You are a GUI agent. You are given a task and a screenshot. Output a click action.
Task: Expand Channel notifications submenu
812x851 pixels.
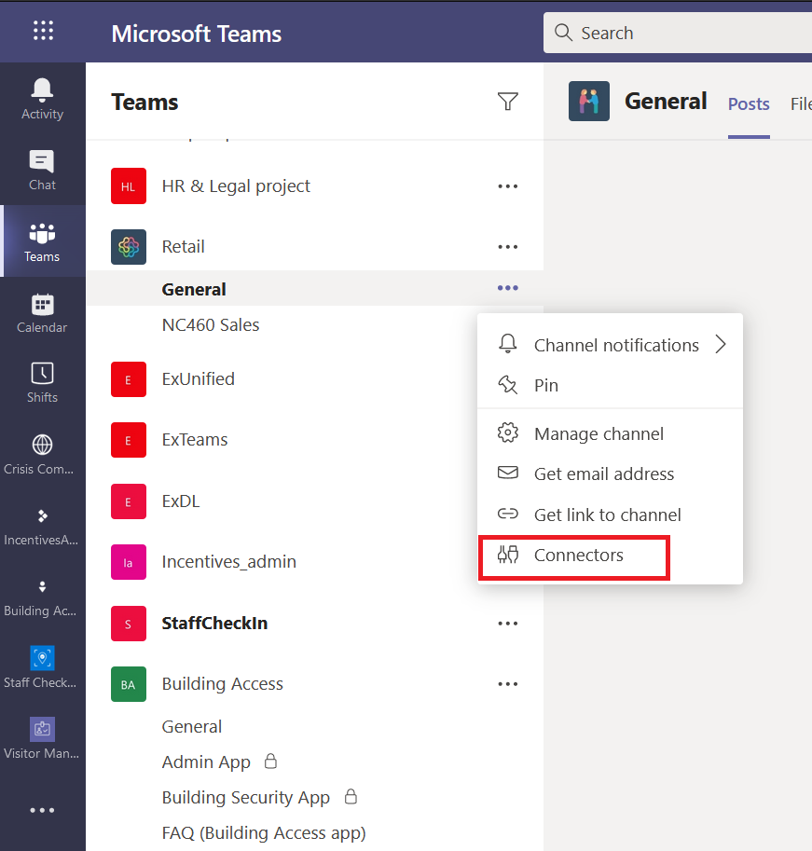pyautogui.click(x=615, y=345)
